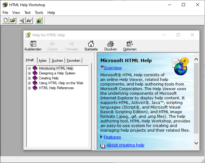
Task: Select Creating Help in the contents tree
Action: point(49,78)
